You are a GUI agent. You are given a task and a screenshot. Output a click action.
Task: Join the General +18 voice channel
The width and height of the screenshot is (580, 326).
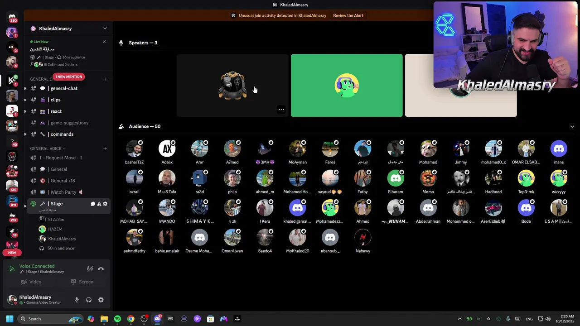pos(68,181)
